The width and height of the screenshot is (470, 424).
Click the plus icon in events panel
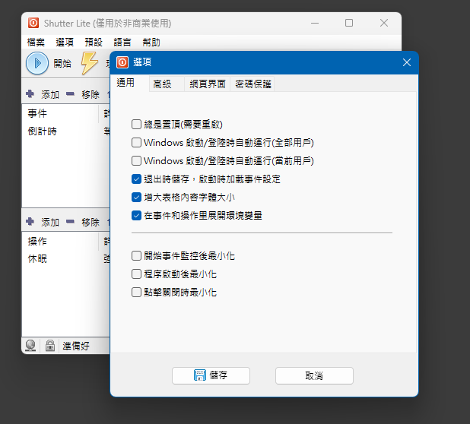point(30,94)
